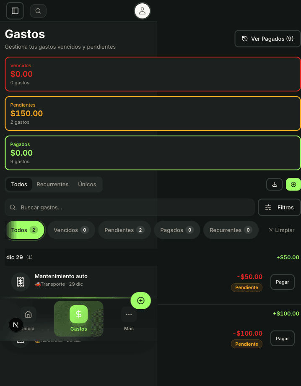Toggle the Vencidos 0 filter chip
The height and width of the screenshot is (386, 301).
click(x=71, y=230)
